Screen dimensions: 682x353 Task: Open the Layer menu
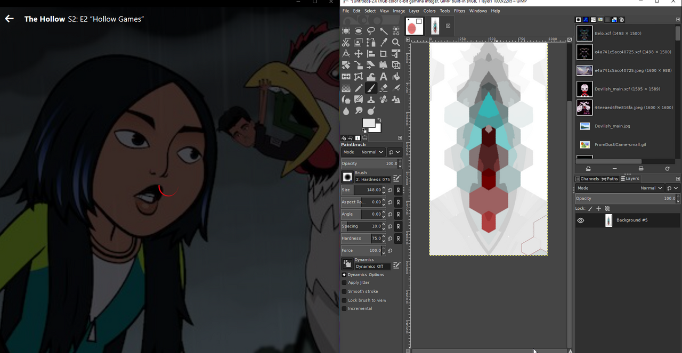pos(414,11)
